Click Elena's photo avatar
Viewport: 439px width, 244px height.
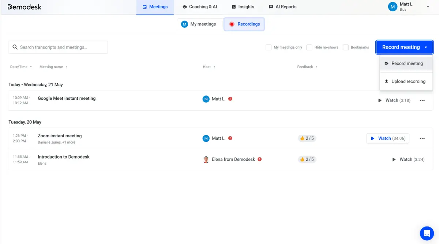(206, 160)
